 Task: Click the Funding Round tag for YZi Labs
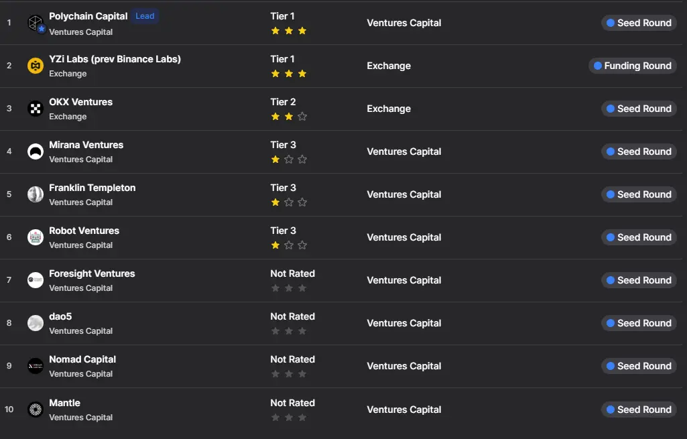(632, 66)
